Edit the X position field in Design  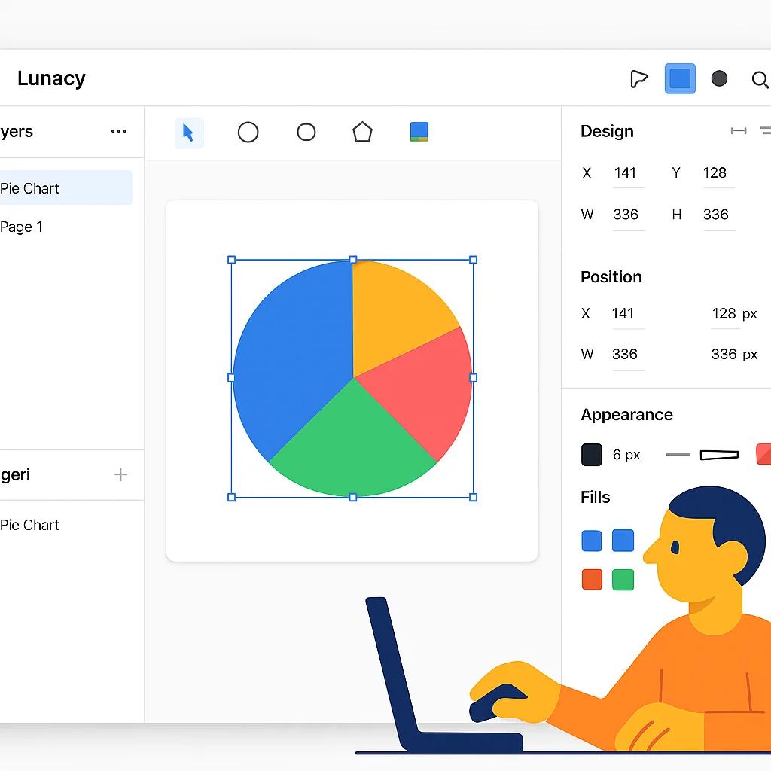pos(627,172)
